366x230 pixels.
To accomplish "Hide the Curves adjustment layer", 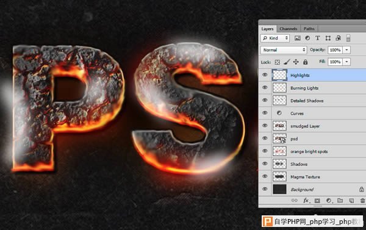I will 265,113.
